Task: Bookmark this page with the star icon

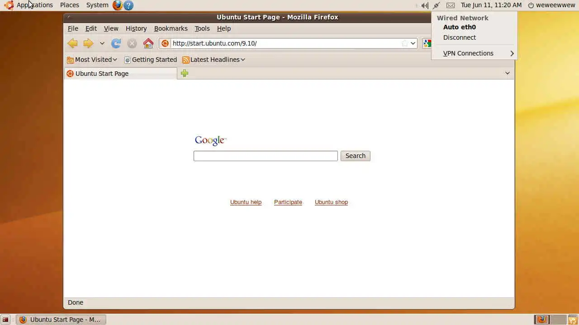Action: pyautogui.click(x=404, y=43)
